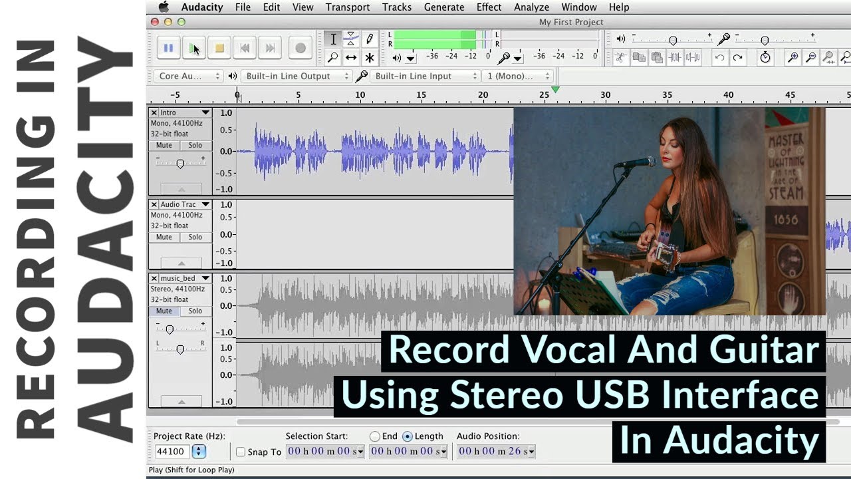
Task: Select the Envelope tool
Action: pyautogui.click(x=351, y=39)
